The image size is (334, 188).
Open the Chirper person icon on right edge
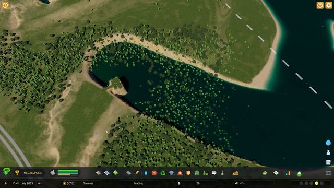(x=328, y=152)
